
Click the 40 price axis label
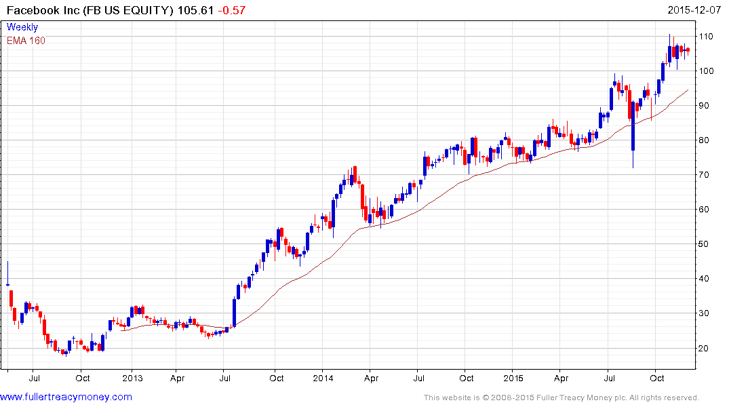tap(704, 279)
